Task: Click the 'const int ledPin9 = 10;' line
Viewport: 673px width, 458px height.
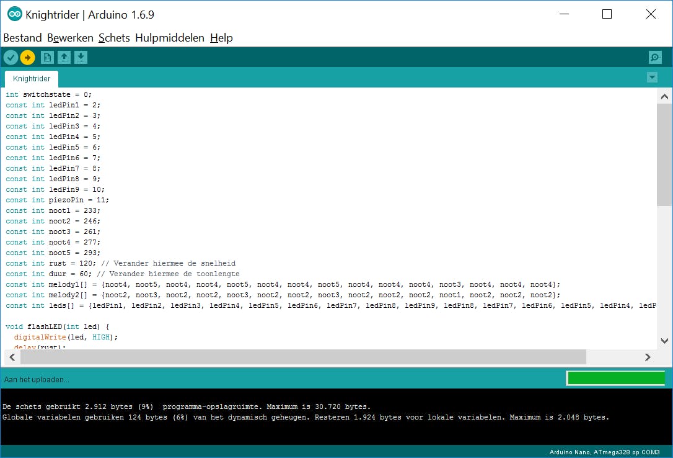Action: pyautogui.click(x=55, y=189)
